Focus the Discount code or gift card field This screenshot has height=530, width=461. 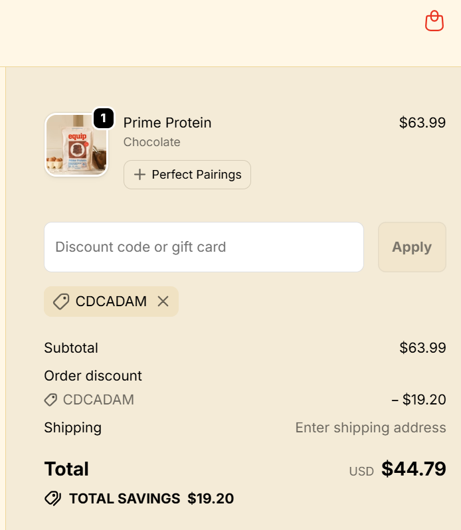[204, 247]
